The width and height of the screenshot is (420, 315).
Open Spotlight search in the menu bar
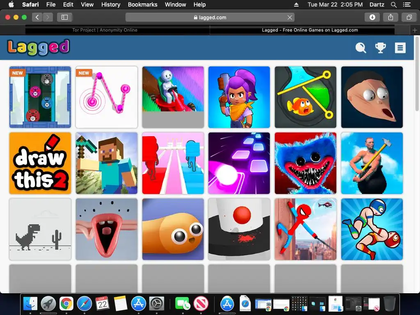pos(393,5)
